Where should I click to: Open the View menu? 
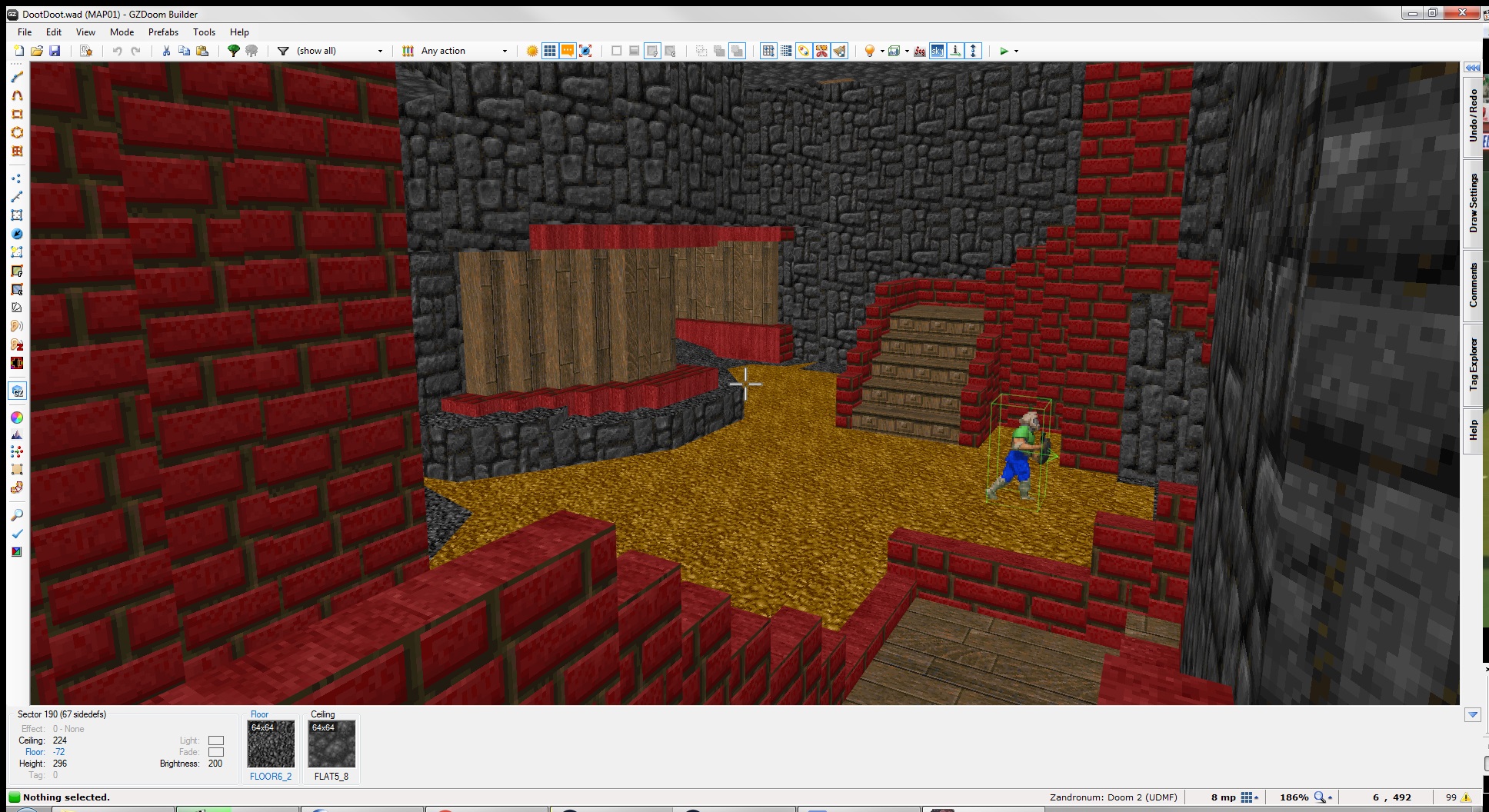(x=85, y=32)
